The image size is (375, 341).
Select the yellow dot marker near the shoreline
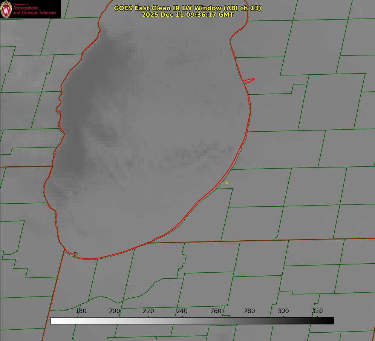[227, 183]
